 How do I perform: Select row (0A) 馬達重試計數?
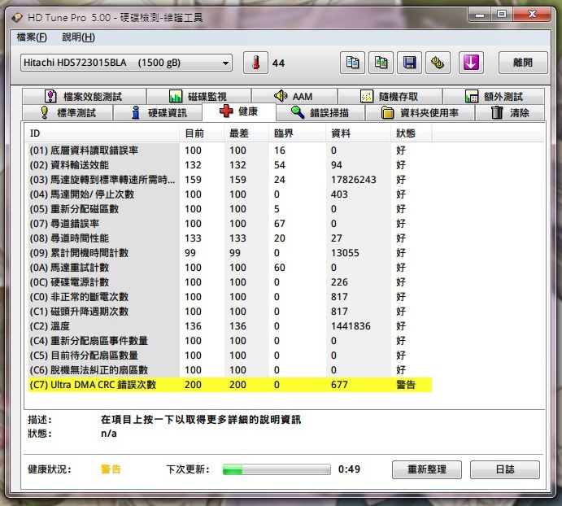coord(229,268)
